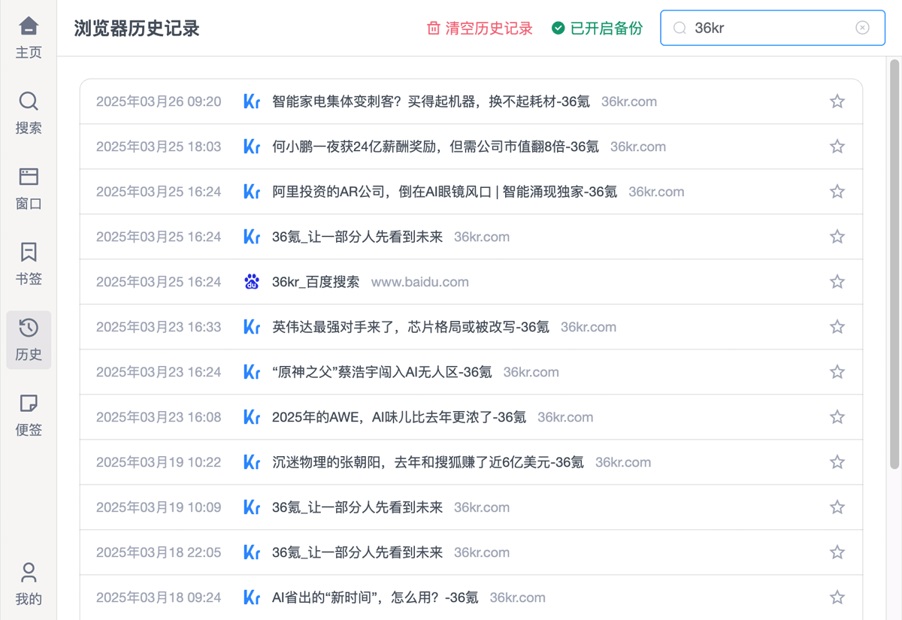Image resolution: width=902 pixels, height=620 pixels.
Task: Star the 03月25 16:24 36氪 homepage entry
Action: [837, 237]
